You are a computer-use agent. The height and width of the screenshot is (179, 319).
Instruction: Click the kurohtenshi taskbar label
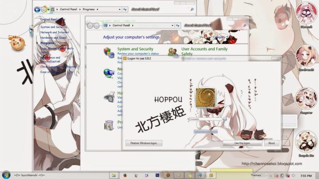(29, 175)
